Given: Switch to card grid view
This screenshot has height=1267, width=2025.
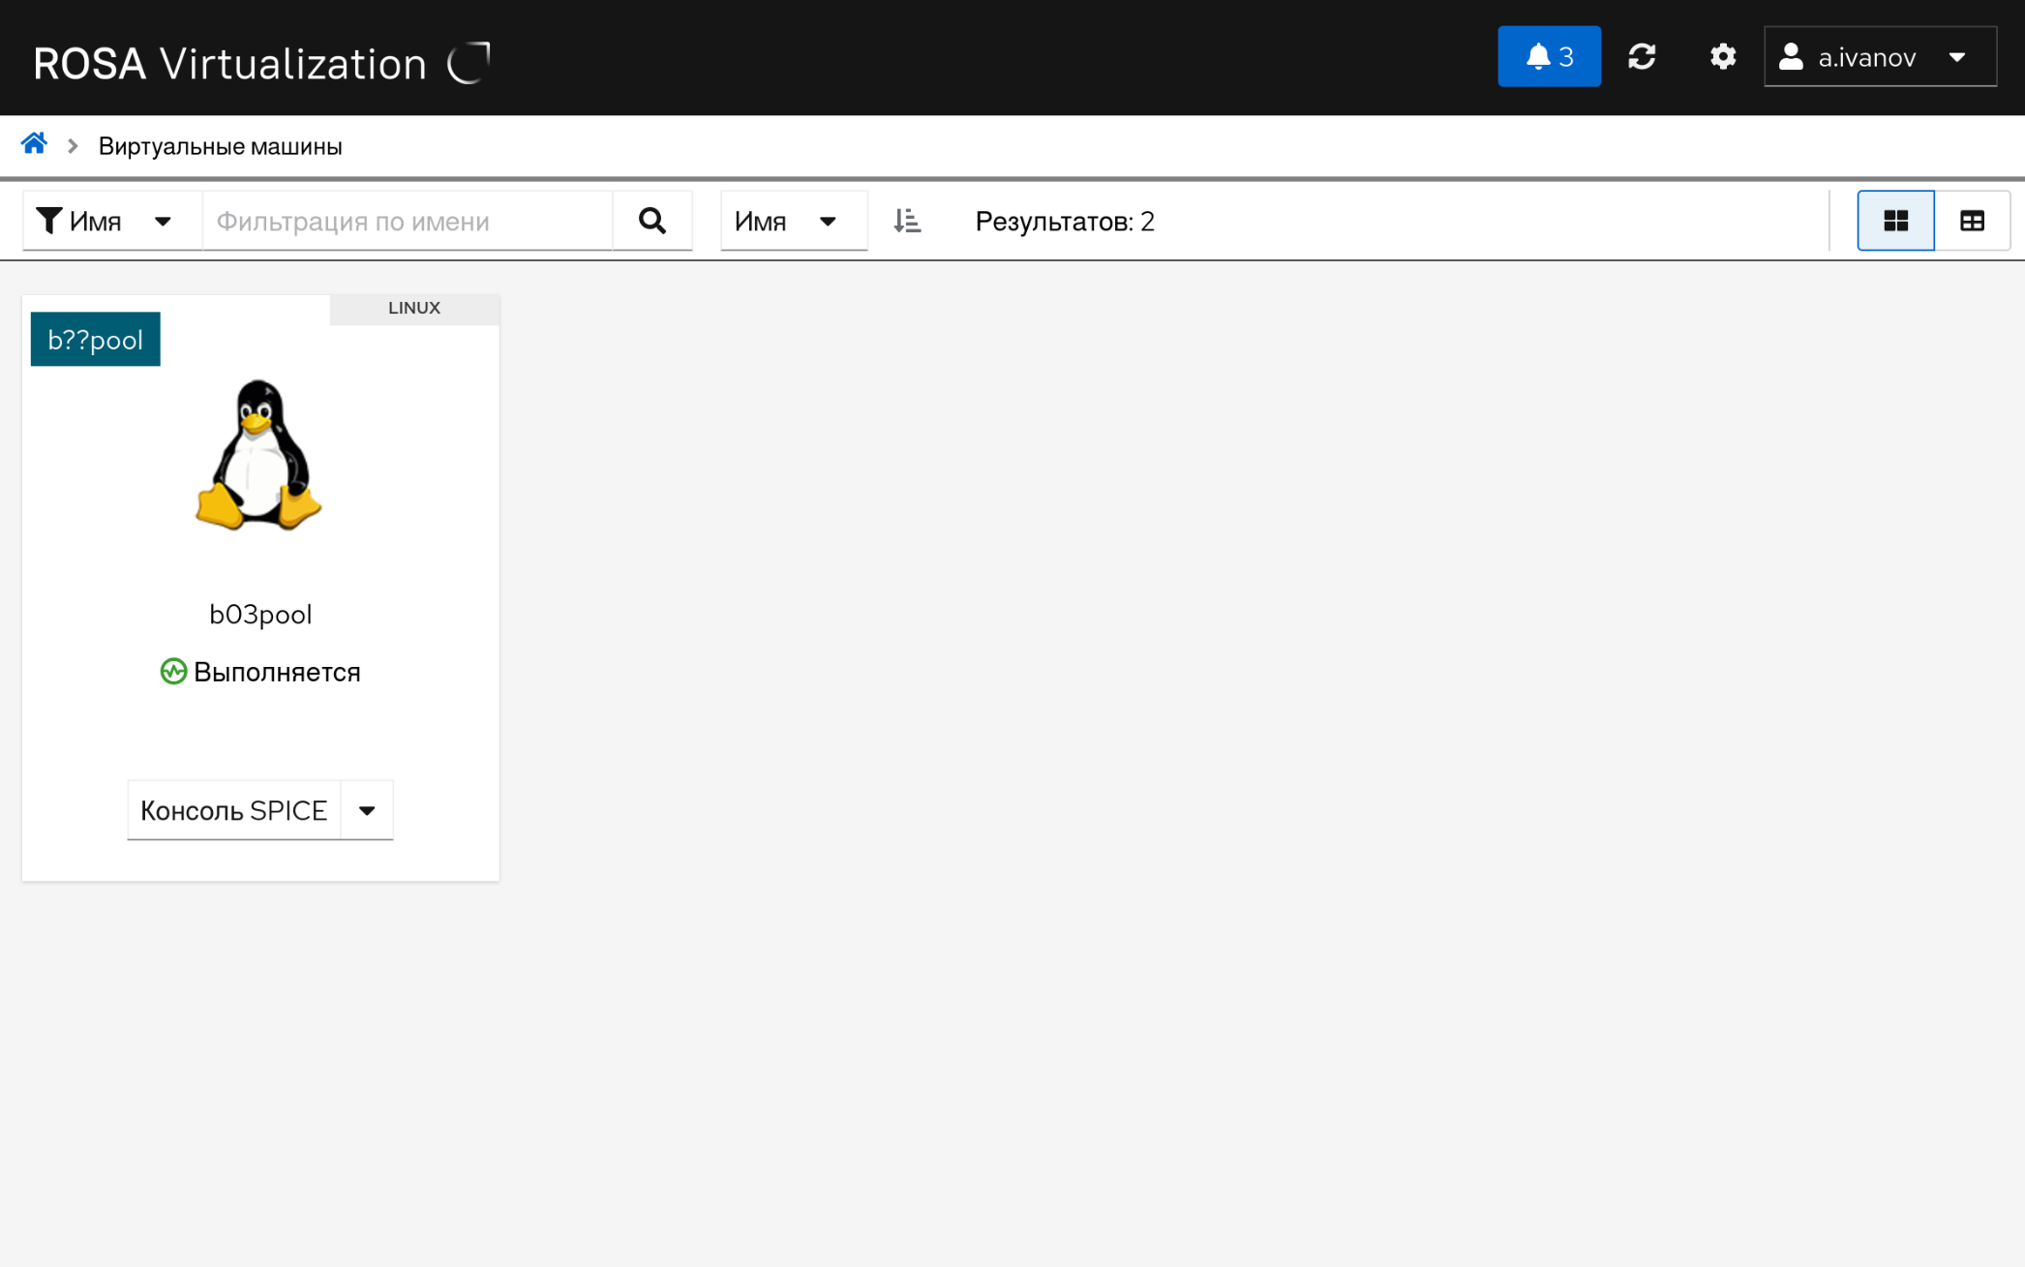Looking at the screenshot, I should [x=1895, y=222].
